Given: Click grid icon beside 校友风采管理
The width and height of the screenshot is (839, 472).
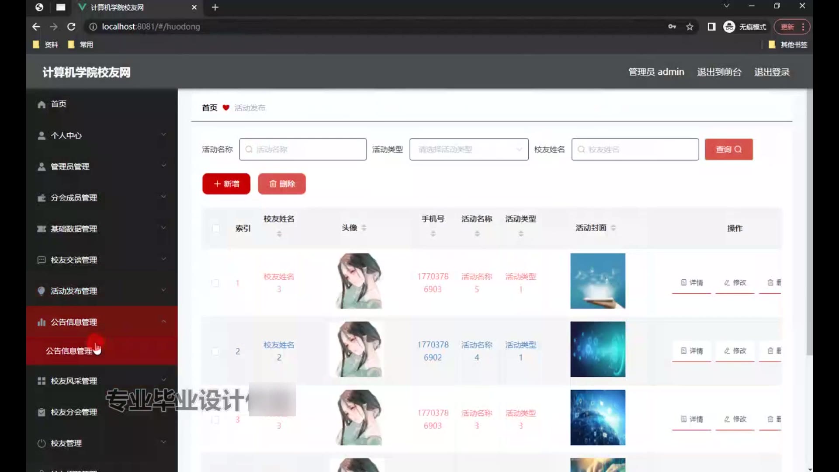Looking at the screenshot, I should pos(42,381).
